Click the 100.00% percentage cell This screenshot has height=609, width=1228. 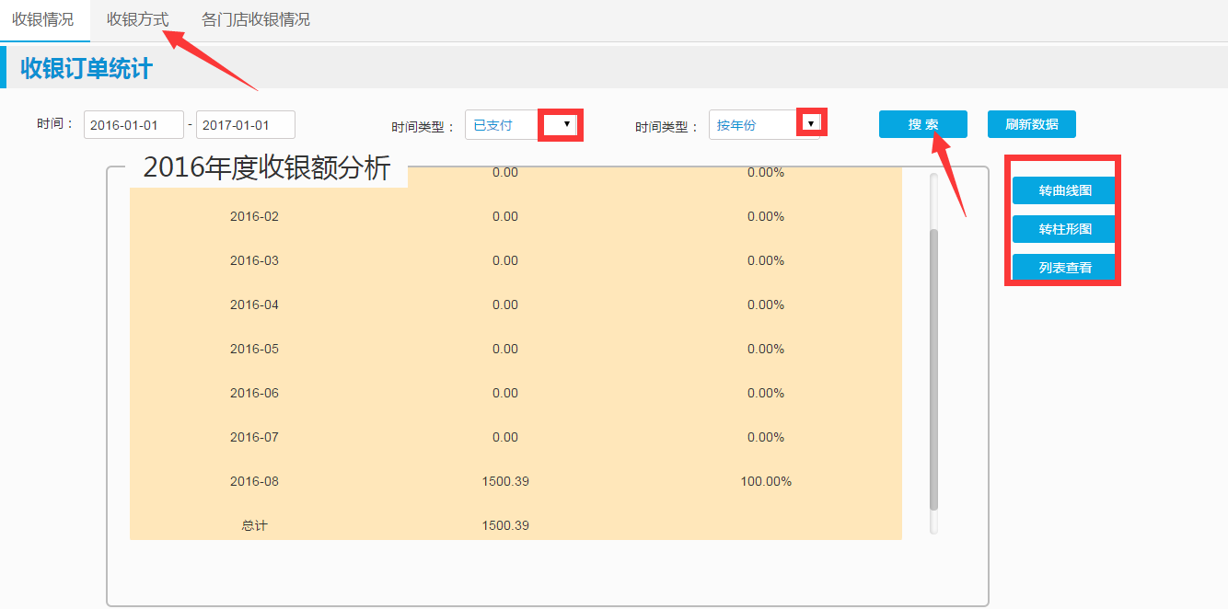765,481
